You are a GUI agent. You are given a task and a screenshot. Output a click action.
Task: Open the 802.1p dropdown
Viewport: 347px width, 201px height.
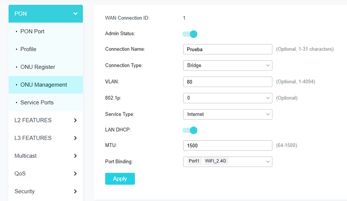point(228,98)
